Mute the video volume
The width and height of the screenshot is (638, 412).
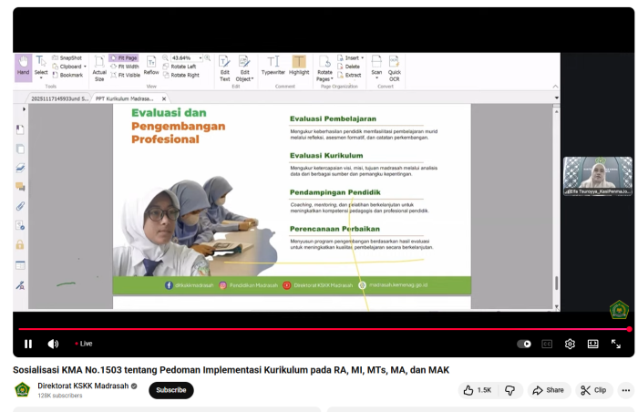[53, 344]
